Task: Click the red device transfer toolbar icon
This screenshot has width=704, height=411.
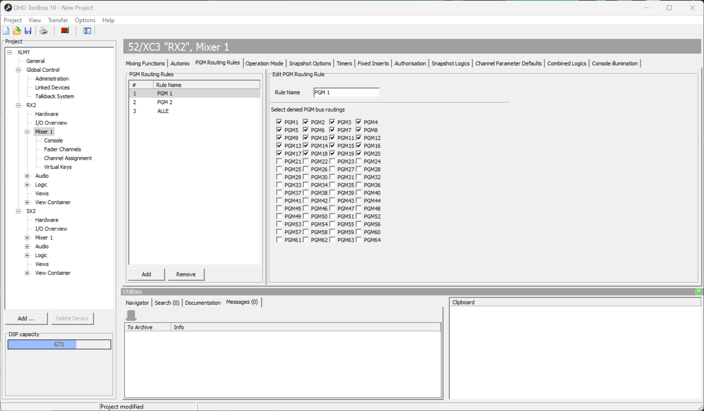Action: [x=64, y=30]
